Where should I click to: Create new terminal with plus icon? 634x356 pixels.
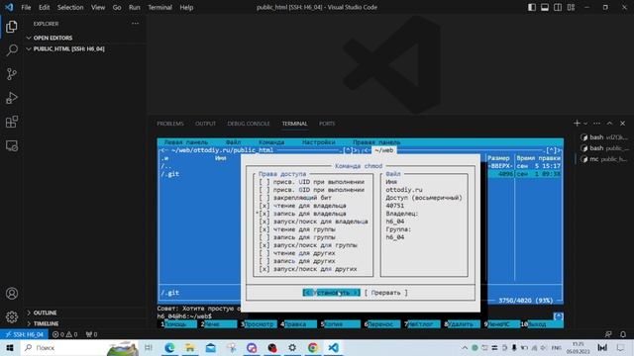click(577, 123)
